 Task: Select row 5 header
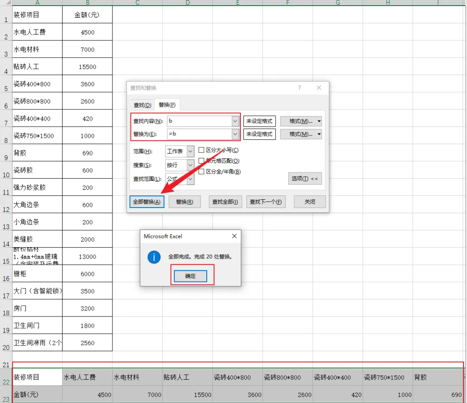[x=6, y=84]
